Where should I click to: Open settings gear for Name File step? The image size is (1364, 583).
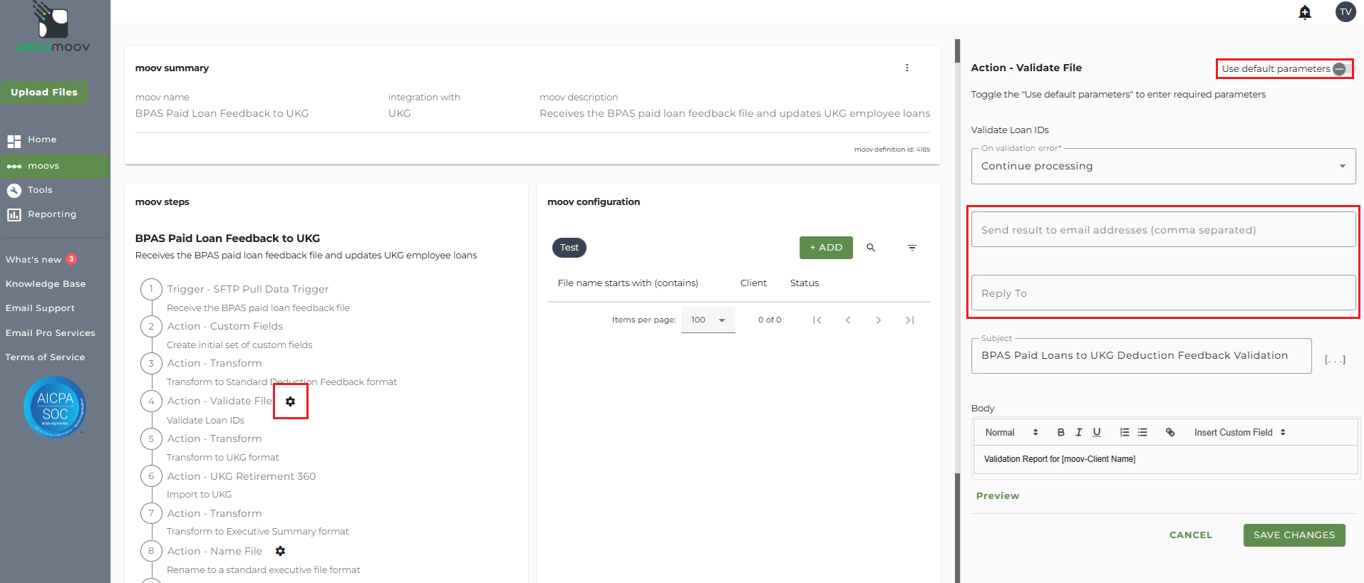click(x=280, y=551)
